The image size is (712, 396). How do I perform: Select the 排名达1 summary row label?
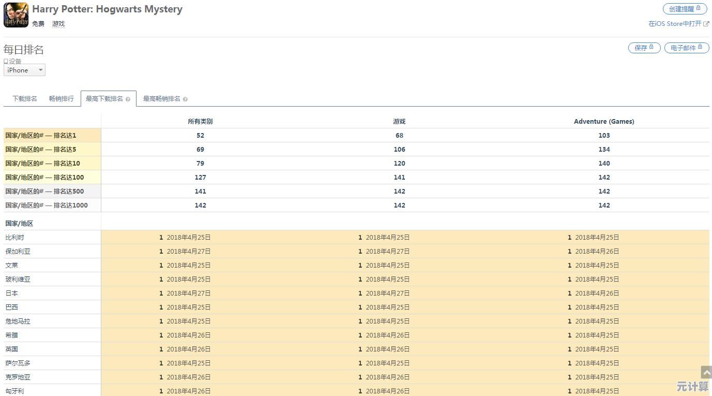pyautogui.click(x=41, y=136)
